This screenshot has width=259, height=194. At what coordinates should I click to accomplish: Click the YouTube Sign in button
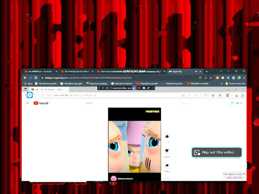coord(236,103)
